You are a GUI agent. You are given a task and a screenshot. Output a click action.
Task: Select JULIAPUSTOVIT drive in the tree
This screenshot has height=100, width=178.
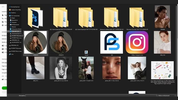tap(16, 42)
